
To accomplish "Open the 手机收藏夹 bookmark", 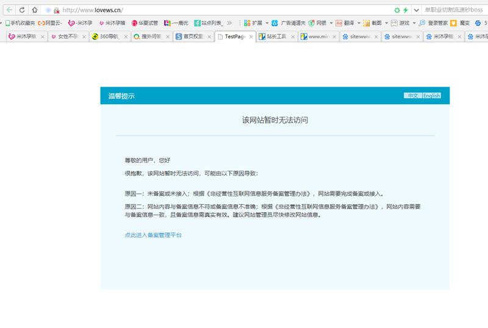I will tap(20, 23).
